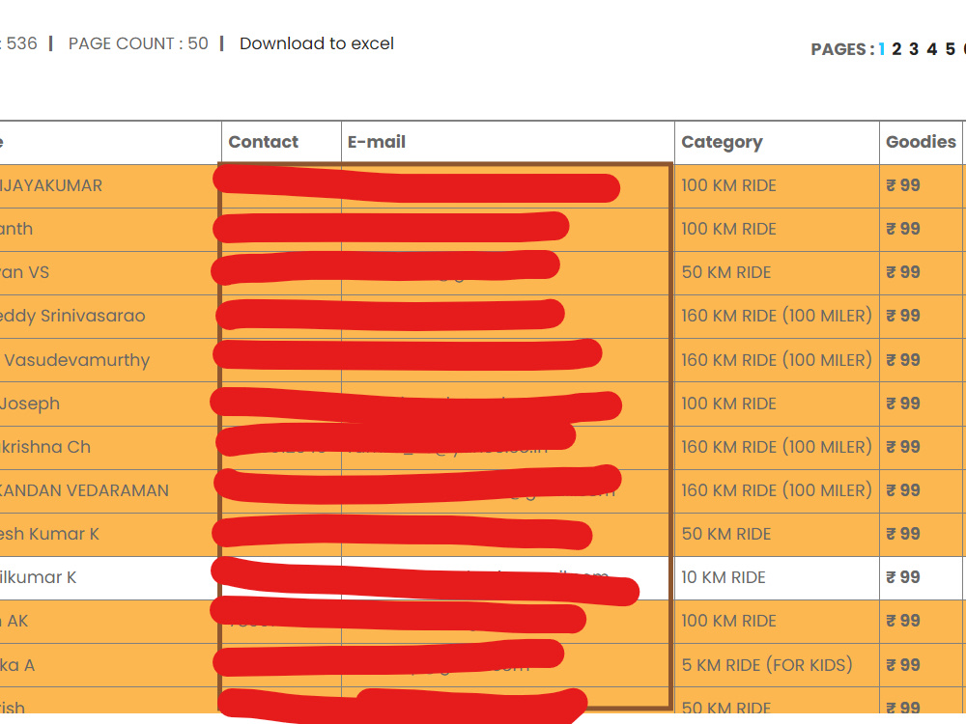Click the PAGE COUNT : 50 text

(138, 43)
